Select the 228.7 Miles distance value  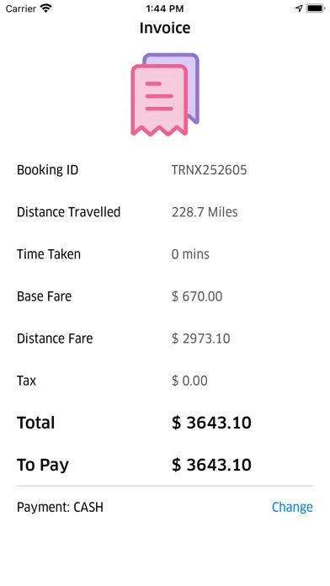coord(205,212)
